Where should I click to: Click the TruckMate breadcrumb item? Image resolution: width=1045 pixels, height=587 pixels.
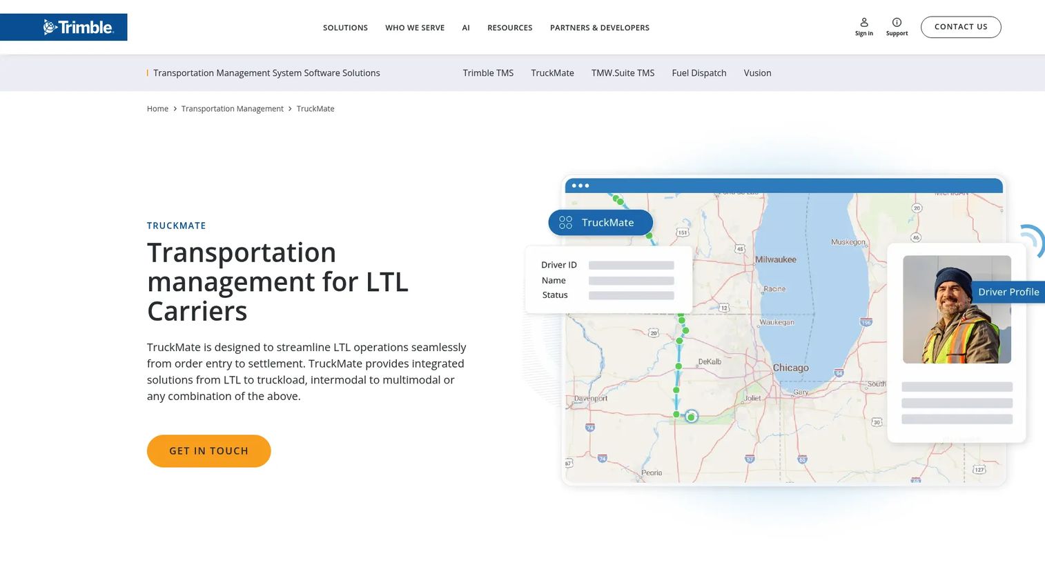coord(315,109)
